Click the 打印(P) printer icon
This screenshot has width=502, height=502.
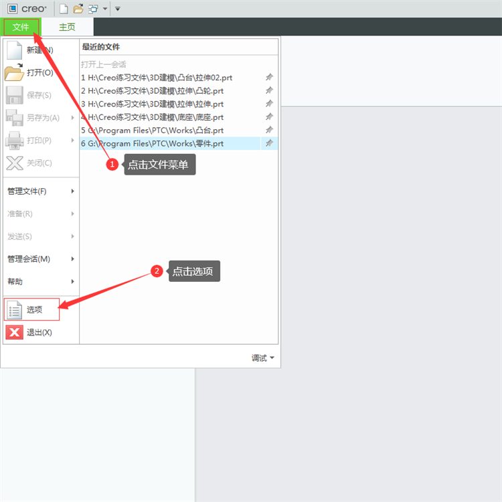click(15, 141)
